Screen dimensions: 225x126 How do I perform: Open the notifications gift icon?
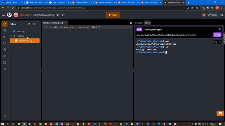204,15
